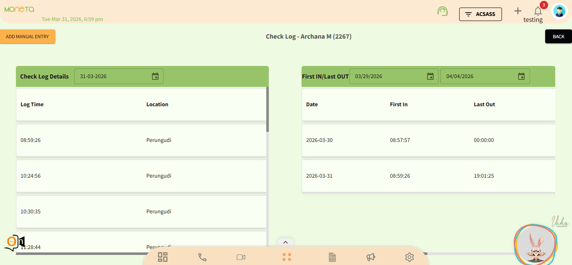This screenshot has height=265, width=572.
Task: Open the settings gear icon in dock
Action: [x=409, y=257]
